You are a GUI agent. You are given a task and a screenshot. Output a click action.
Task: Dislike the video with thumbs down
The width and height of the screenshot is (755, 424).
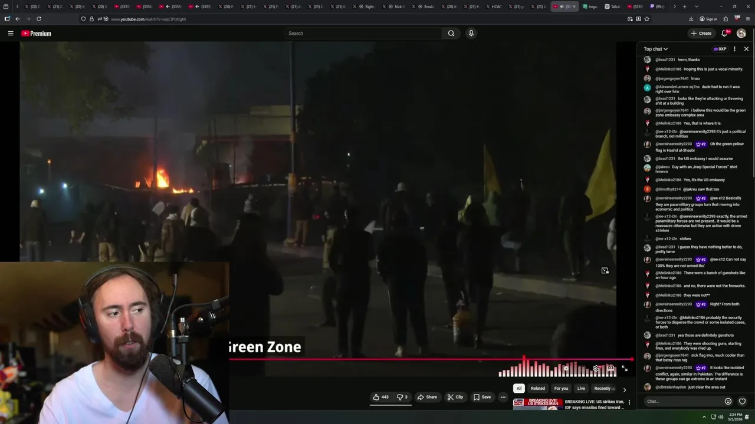402,397
